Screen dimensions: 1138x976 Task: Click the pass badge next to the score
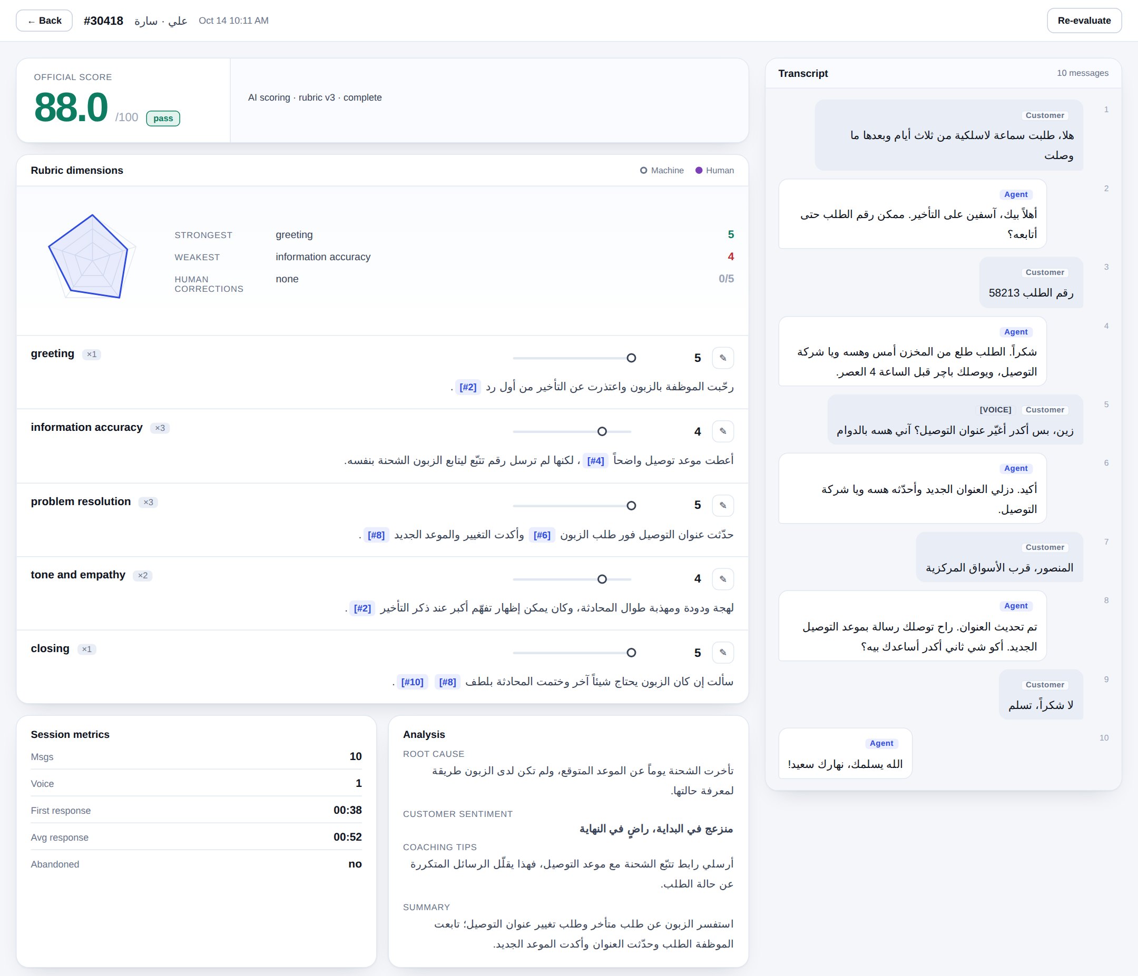(x=163, y=119)
